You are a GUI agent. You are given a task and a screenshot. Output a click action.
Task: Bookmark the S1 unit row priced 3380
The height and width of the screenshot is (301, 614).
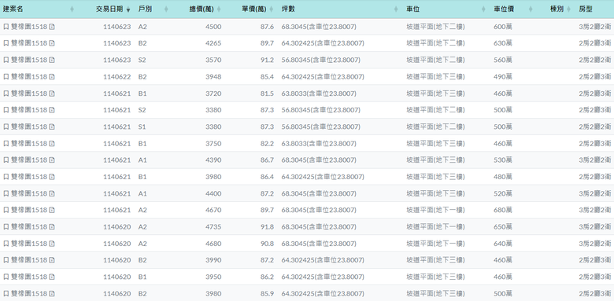[6, 127]
